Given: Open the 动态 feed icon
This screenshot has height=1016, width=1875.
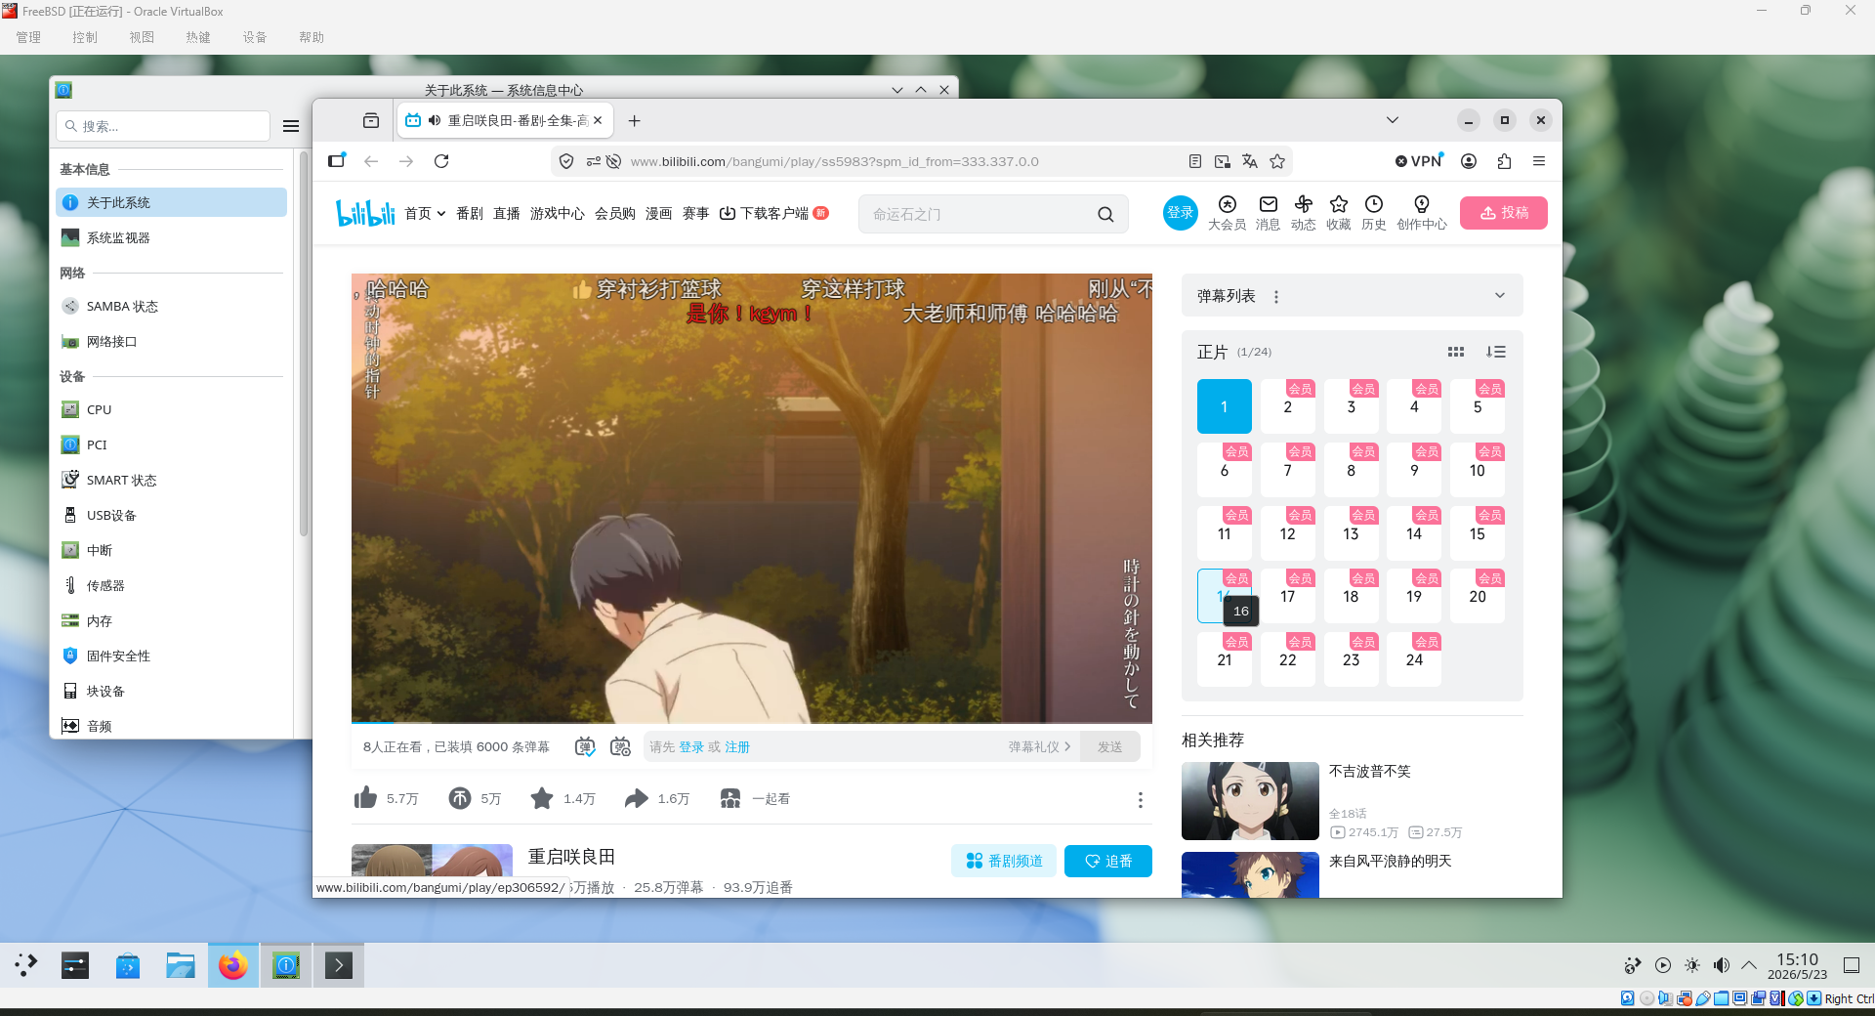Looking at the screenshot, I should point(1303,212).
